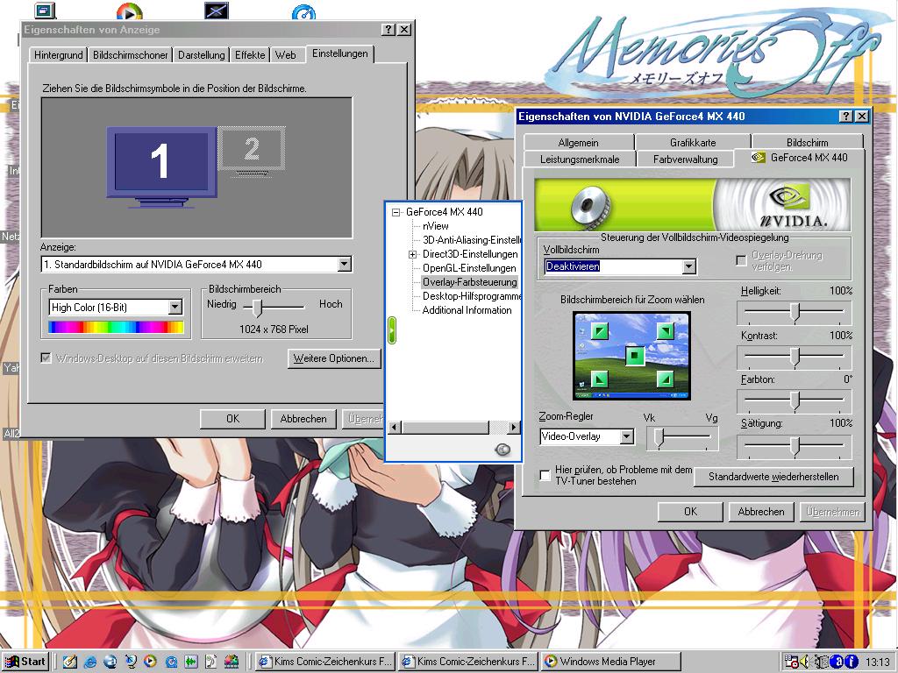Screen dimensions: 898x673
Task: Open the Vollbildschirm dropdown
Action: pos(688,266)
